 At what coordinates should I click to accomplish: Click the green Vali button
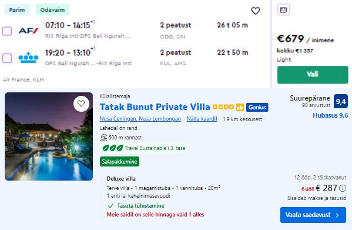click(x=313, y=75)
